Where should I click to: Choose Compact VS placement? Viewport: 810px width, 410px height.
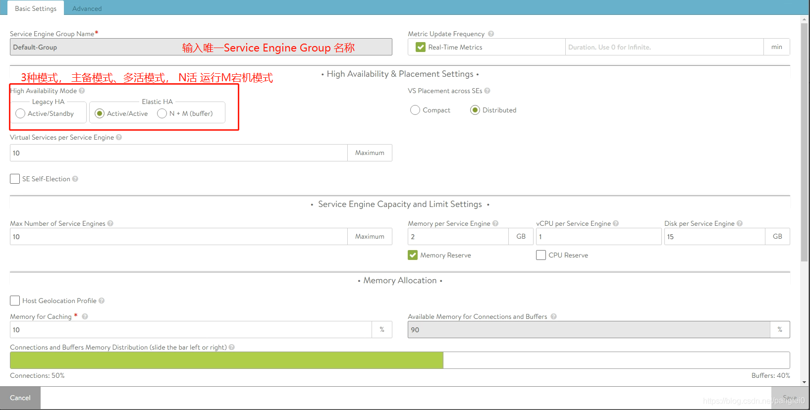pyautogui.click(x=415, y=110)
